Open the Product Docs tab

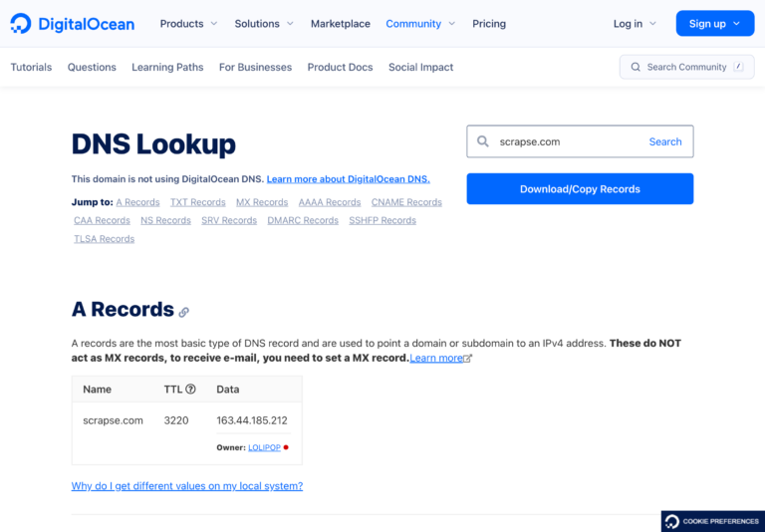[340, 67]
